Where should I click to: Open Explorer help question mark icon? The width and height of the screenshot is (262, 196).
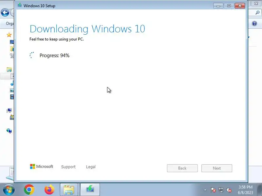click(x=254, y=24)
